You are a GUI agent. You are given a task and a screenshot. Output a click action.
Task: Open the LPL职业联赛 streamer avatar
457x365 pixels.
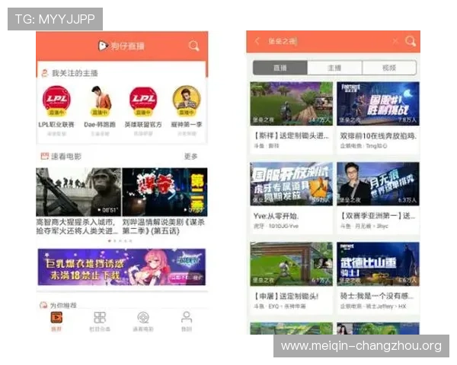tap(56, 100)
